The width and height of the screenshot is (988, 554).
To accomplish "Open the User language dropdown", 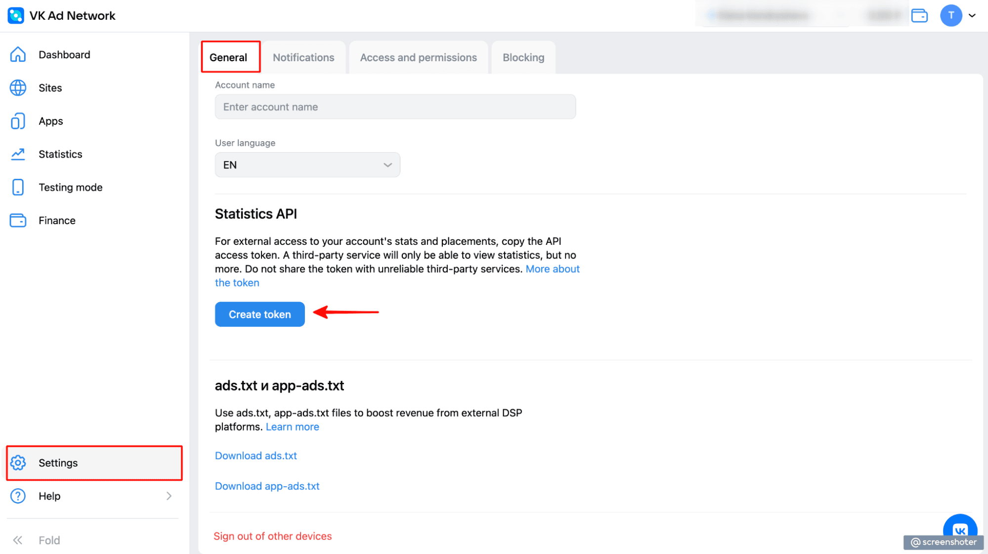I will pos(307,164).
